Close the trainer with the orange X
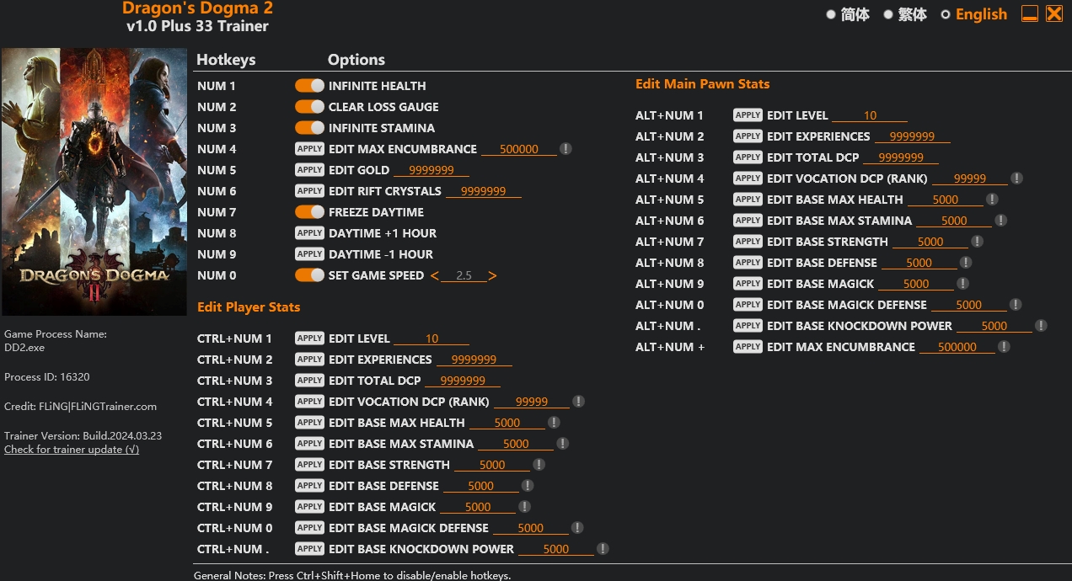The height and width of the screenshot is (581, 1072). pos(1054,13)
